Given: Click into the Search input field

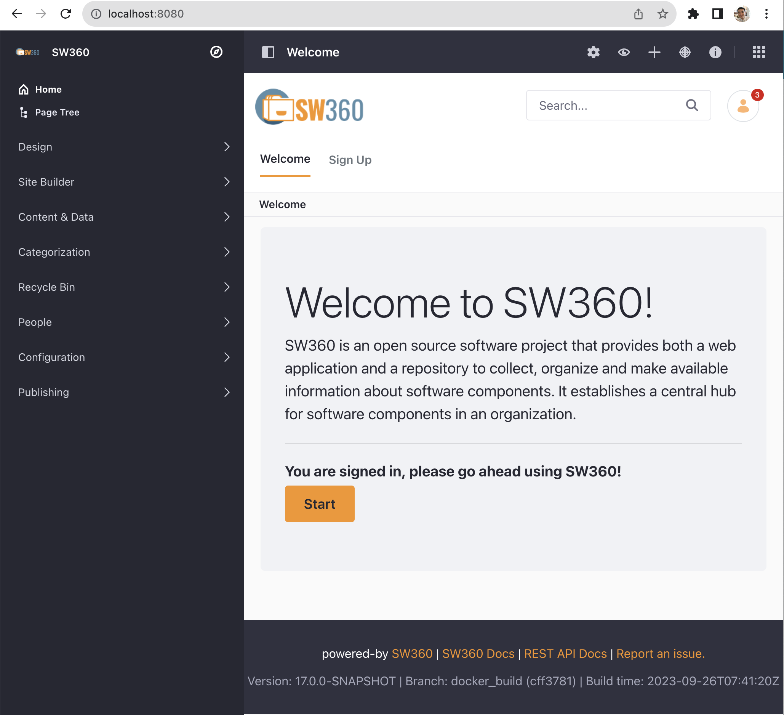Looking at the screenshot, I should coord(606,106).
